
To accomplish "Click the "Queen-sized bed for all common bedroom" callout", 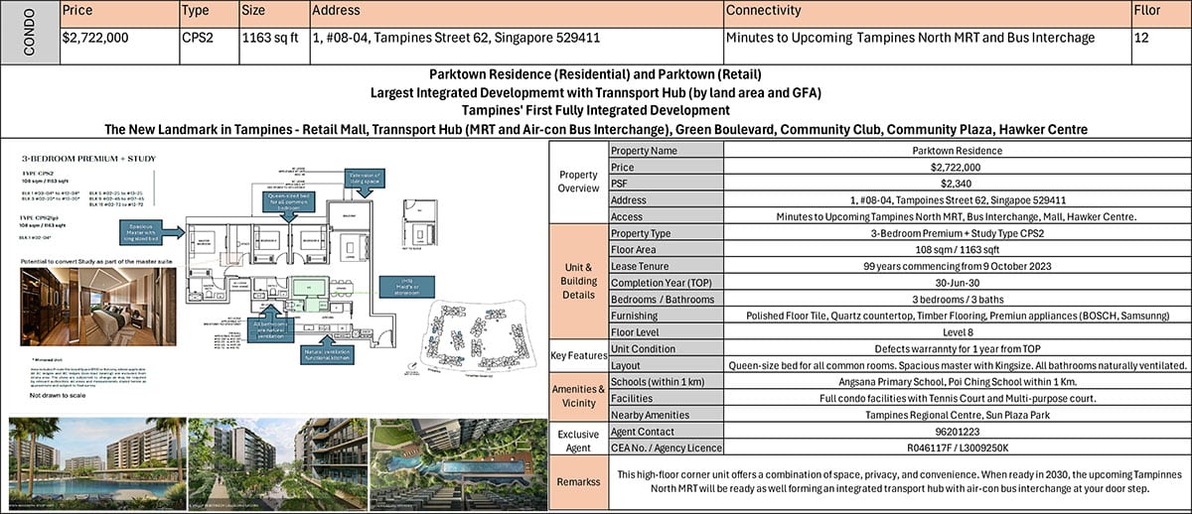I will point(289,201).
